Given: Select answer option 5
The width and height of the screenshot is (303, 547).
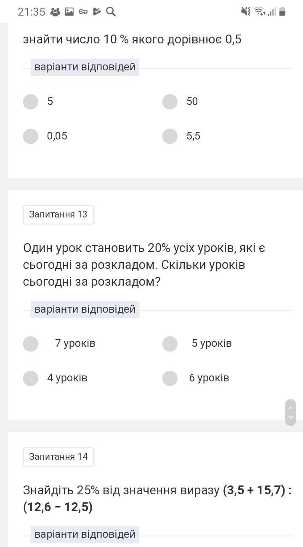Looking at the screenshot, I should (31, 102).
